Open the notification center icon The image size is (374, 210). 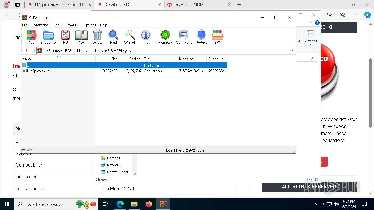click(364, 204)
